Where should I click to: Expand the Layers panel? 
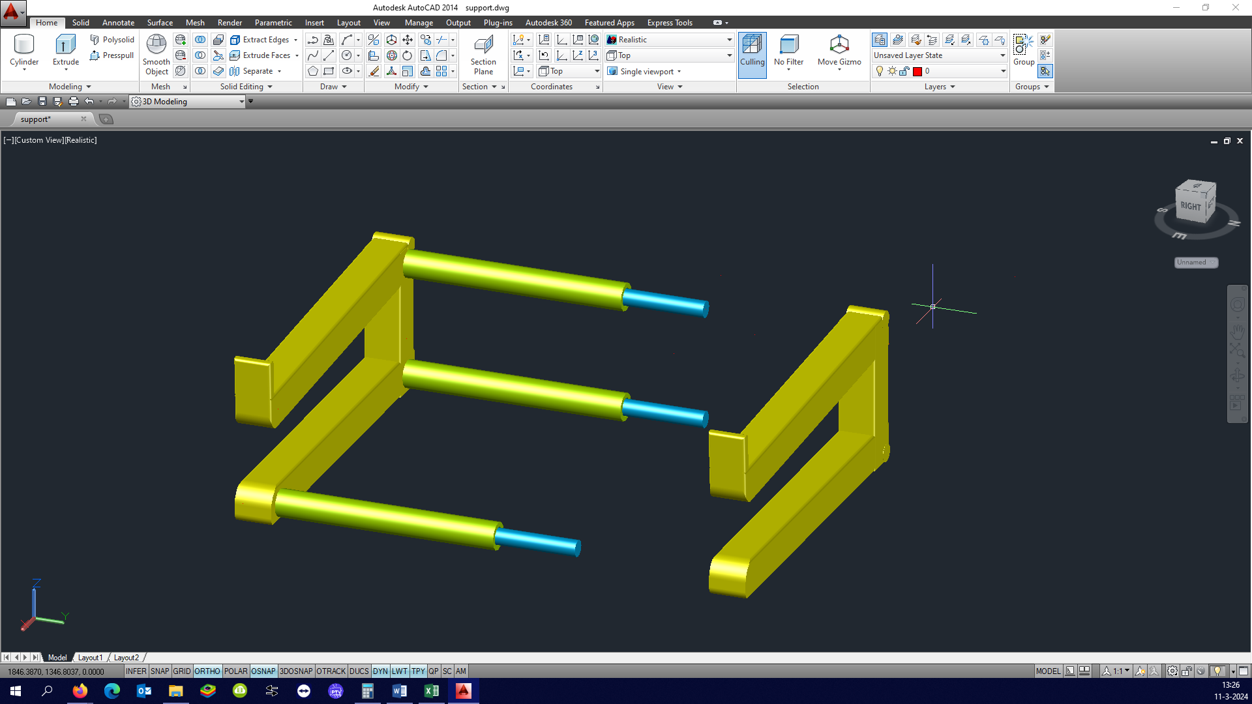coord(939,87)
